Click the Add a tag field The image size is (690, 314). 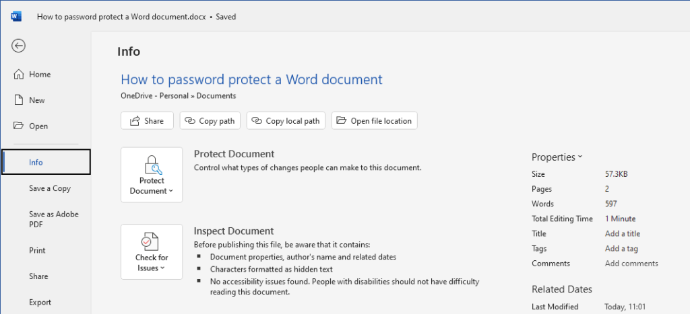pyautogui.click(x=621, y=249)
